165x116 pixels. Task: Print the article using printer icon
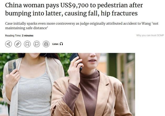tap(46, 44)
